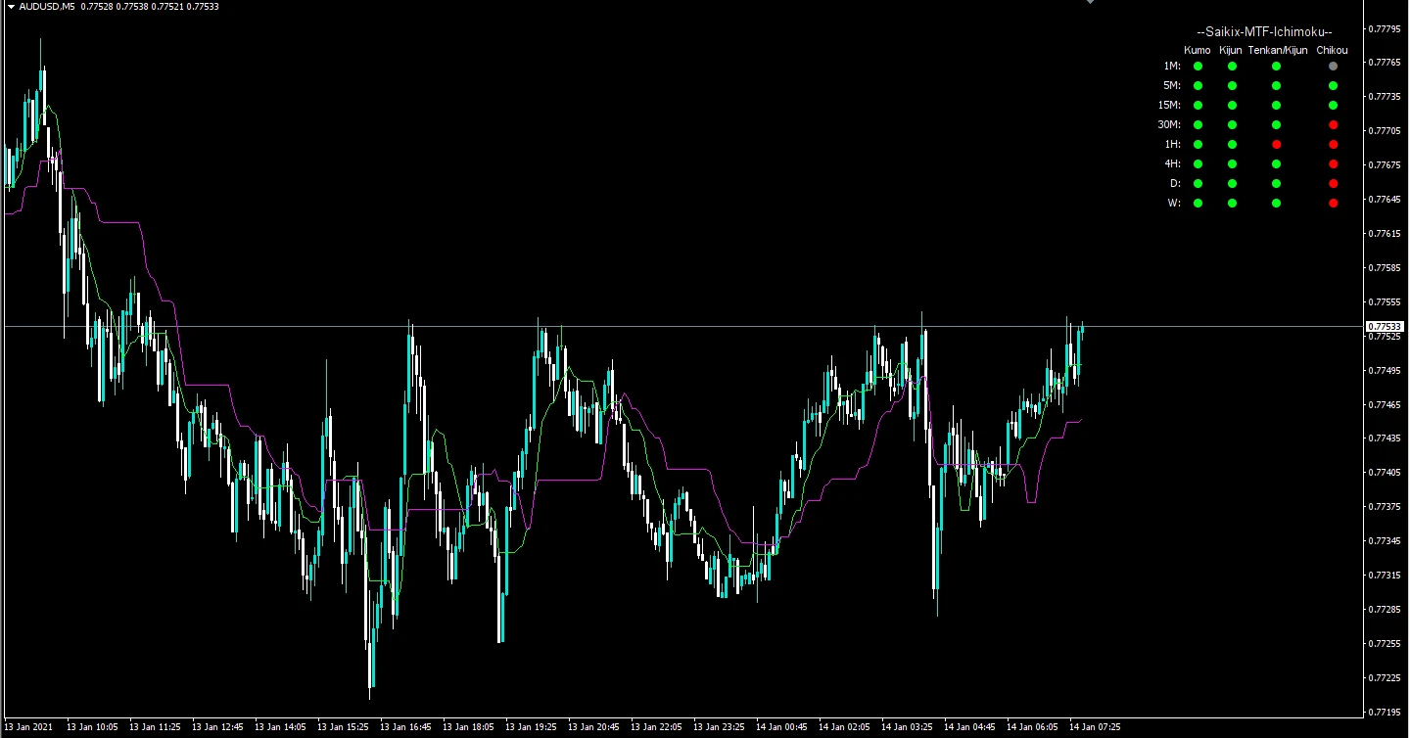Click the green Kijun dot in 4H row
Viewport: 1410px width, 738px height.
pos(1233,164)
